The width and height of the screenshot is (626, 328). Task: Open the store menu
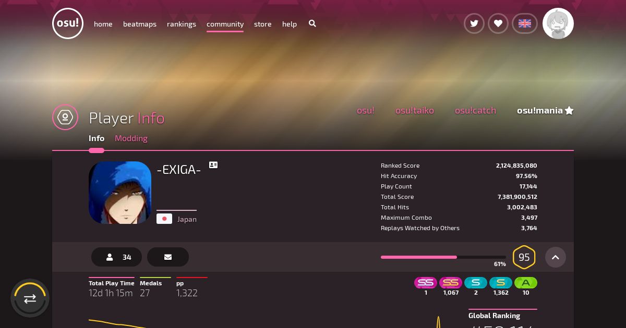tap(263, 24)
